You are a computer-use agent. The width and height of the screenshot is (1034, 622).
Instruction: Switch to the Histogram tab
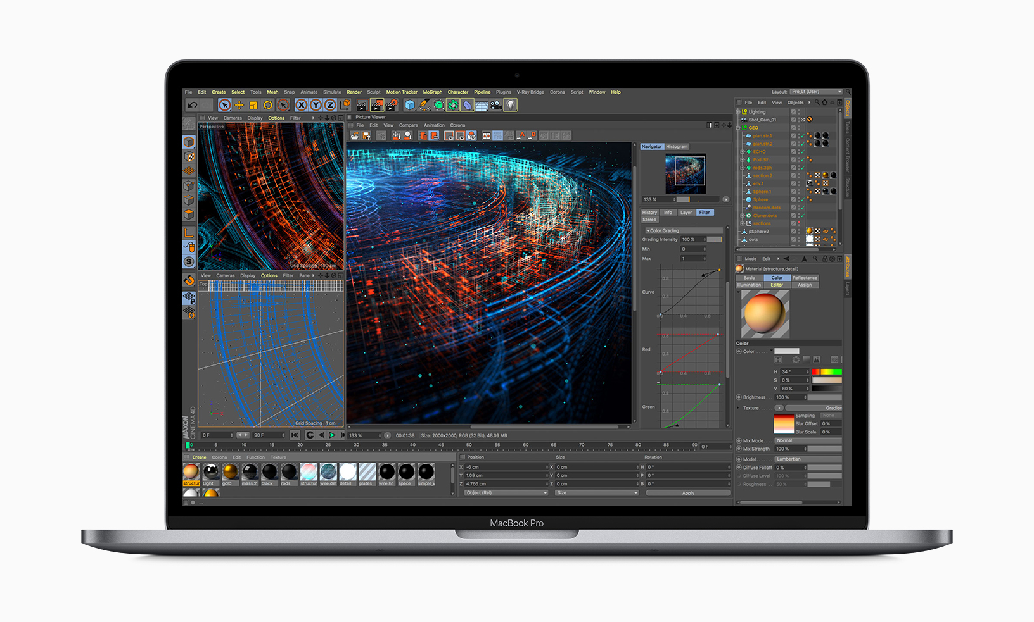[677, 146]
